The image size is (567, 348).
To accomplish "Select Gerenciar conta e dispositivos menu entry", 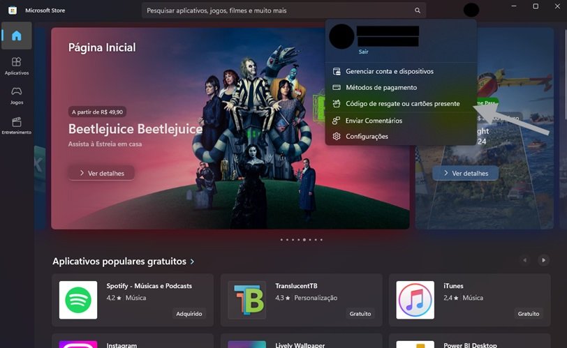I will (x=401, y=71).
